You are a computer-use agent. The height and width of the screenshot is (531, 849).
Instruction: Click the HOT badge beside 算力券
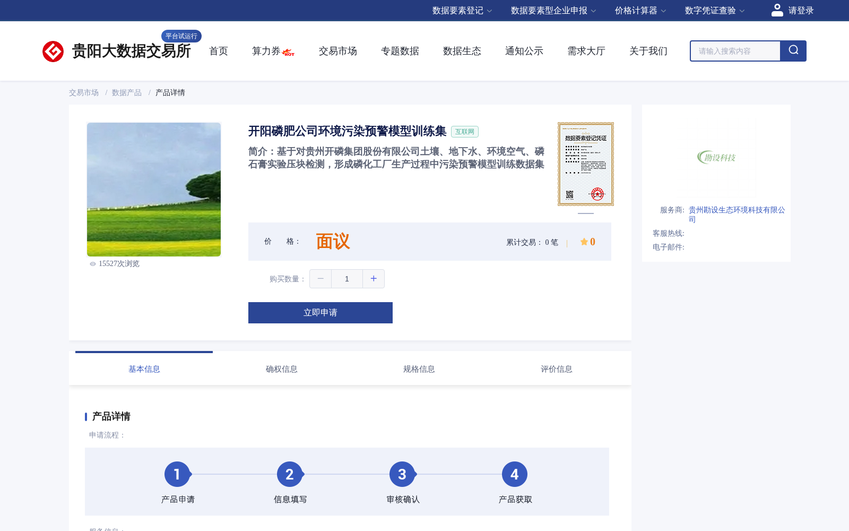pos(289,53)
